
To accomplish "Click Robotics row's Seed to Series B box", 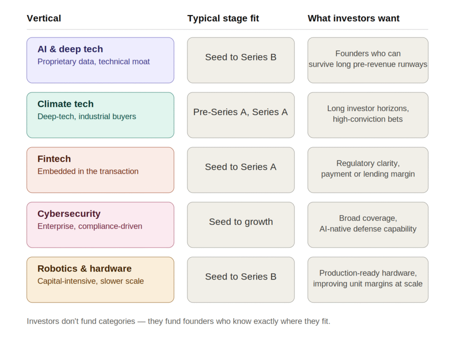I will coord(241,280).
